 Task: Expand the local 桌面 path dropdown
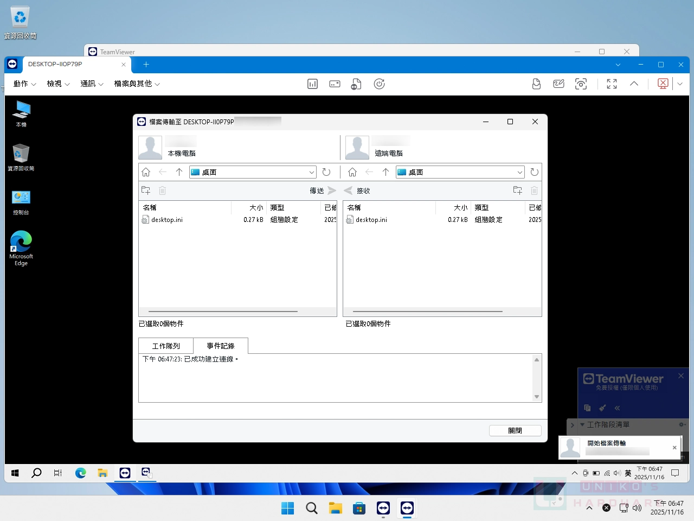click(x=312, y=173)
